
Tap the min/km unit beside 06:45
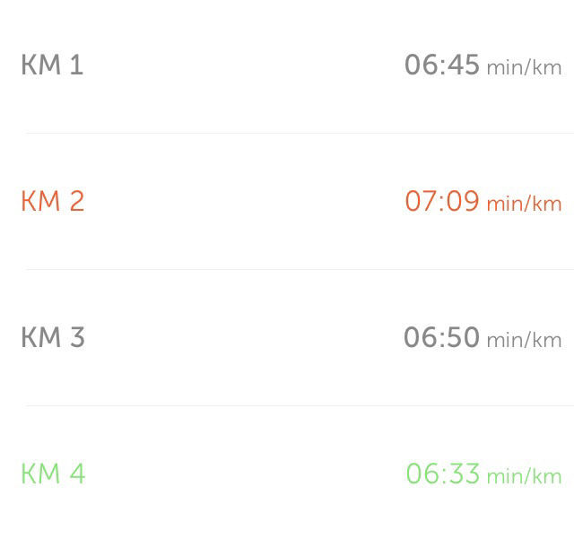(524, 67)
